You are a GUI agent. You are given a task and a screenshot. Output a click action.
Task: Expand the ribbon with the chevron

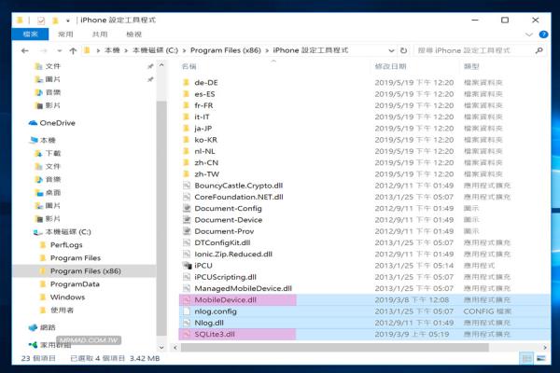pyautogui.click(x=529, y=35)
